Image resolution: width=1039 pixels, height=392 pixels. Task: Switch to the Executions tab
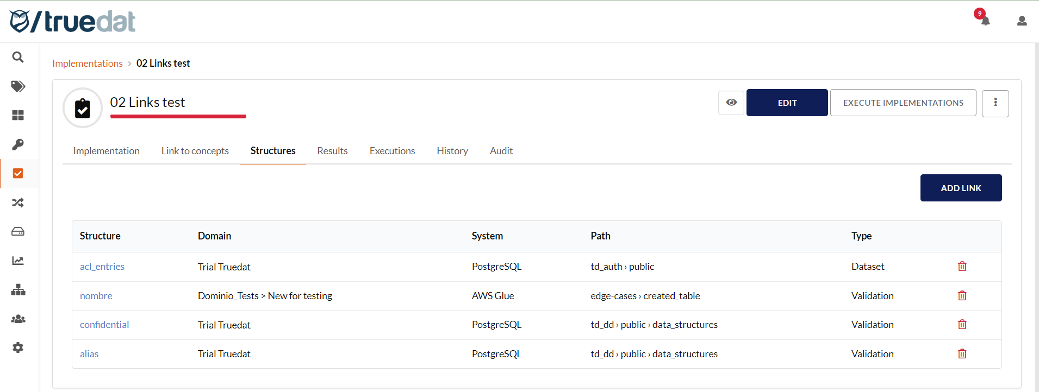tap(392, 151)
